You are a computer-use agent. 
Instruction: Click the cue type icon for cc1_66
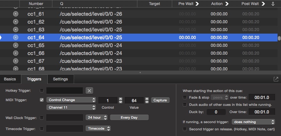click(x=15, y=53)
